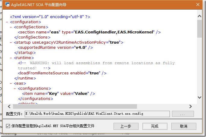Click the 上一步 previous step button
The height and width of the screenshot is (137, 206).
coord(126,126)
